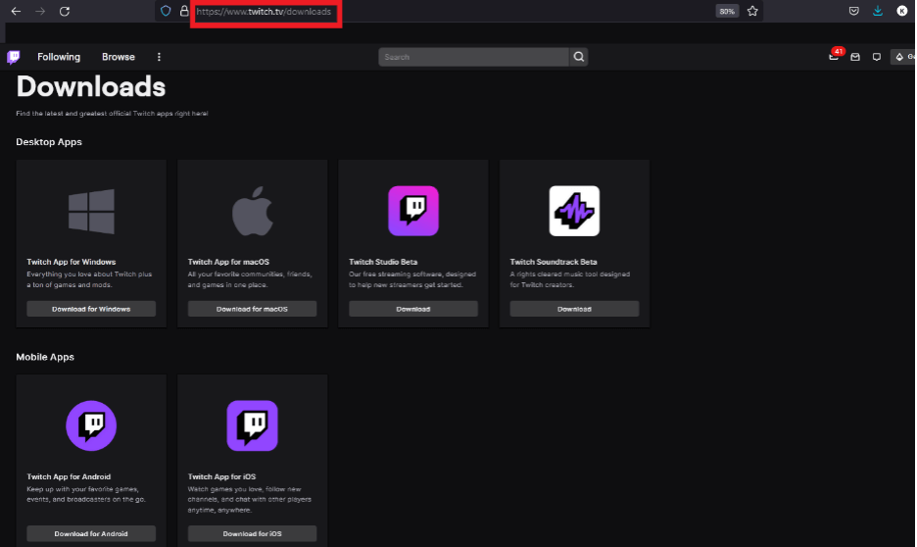Select the 'Twitch Studio Beta' title

click(383, 262)
